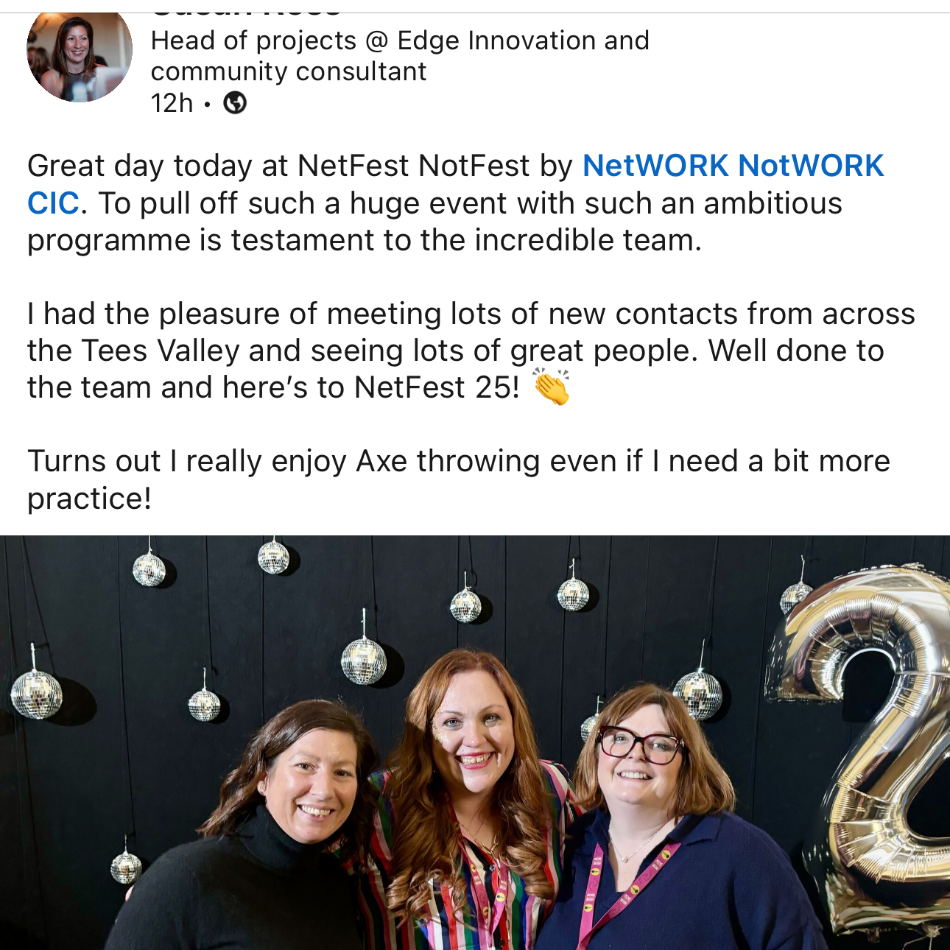This screenshot has width=950, height=950.
Task: Open the NetWORK NotWORK company mention link
Action: tap(733, 166)
